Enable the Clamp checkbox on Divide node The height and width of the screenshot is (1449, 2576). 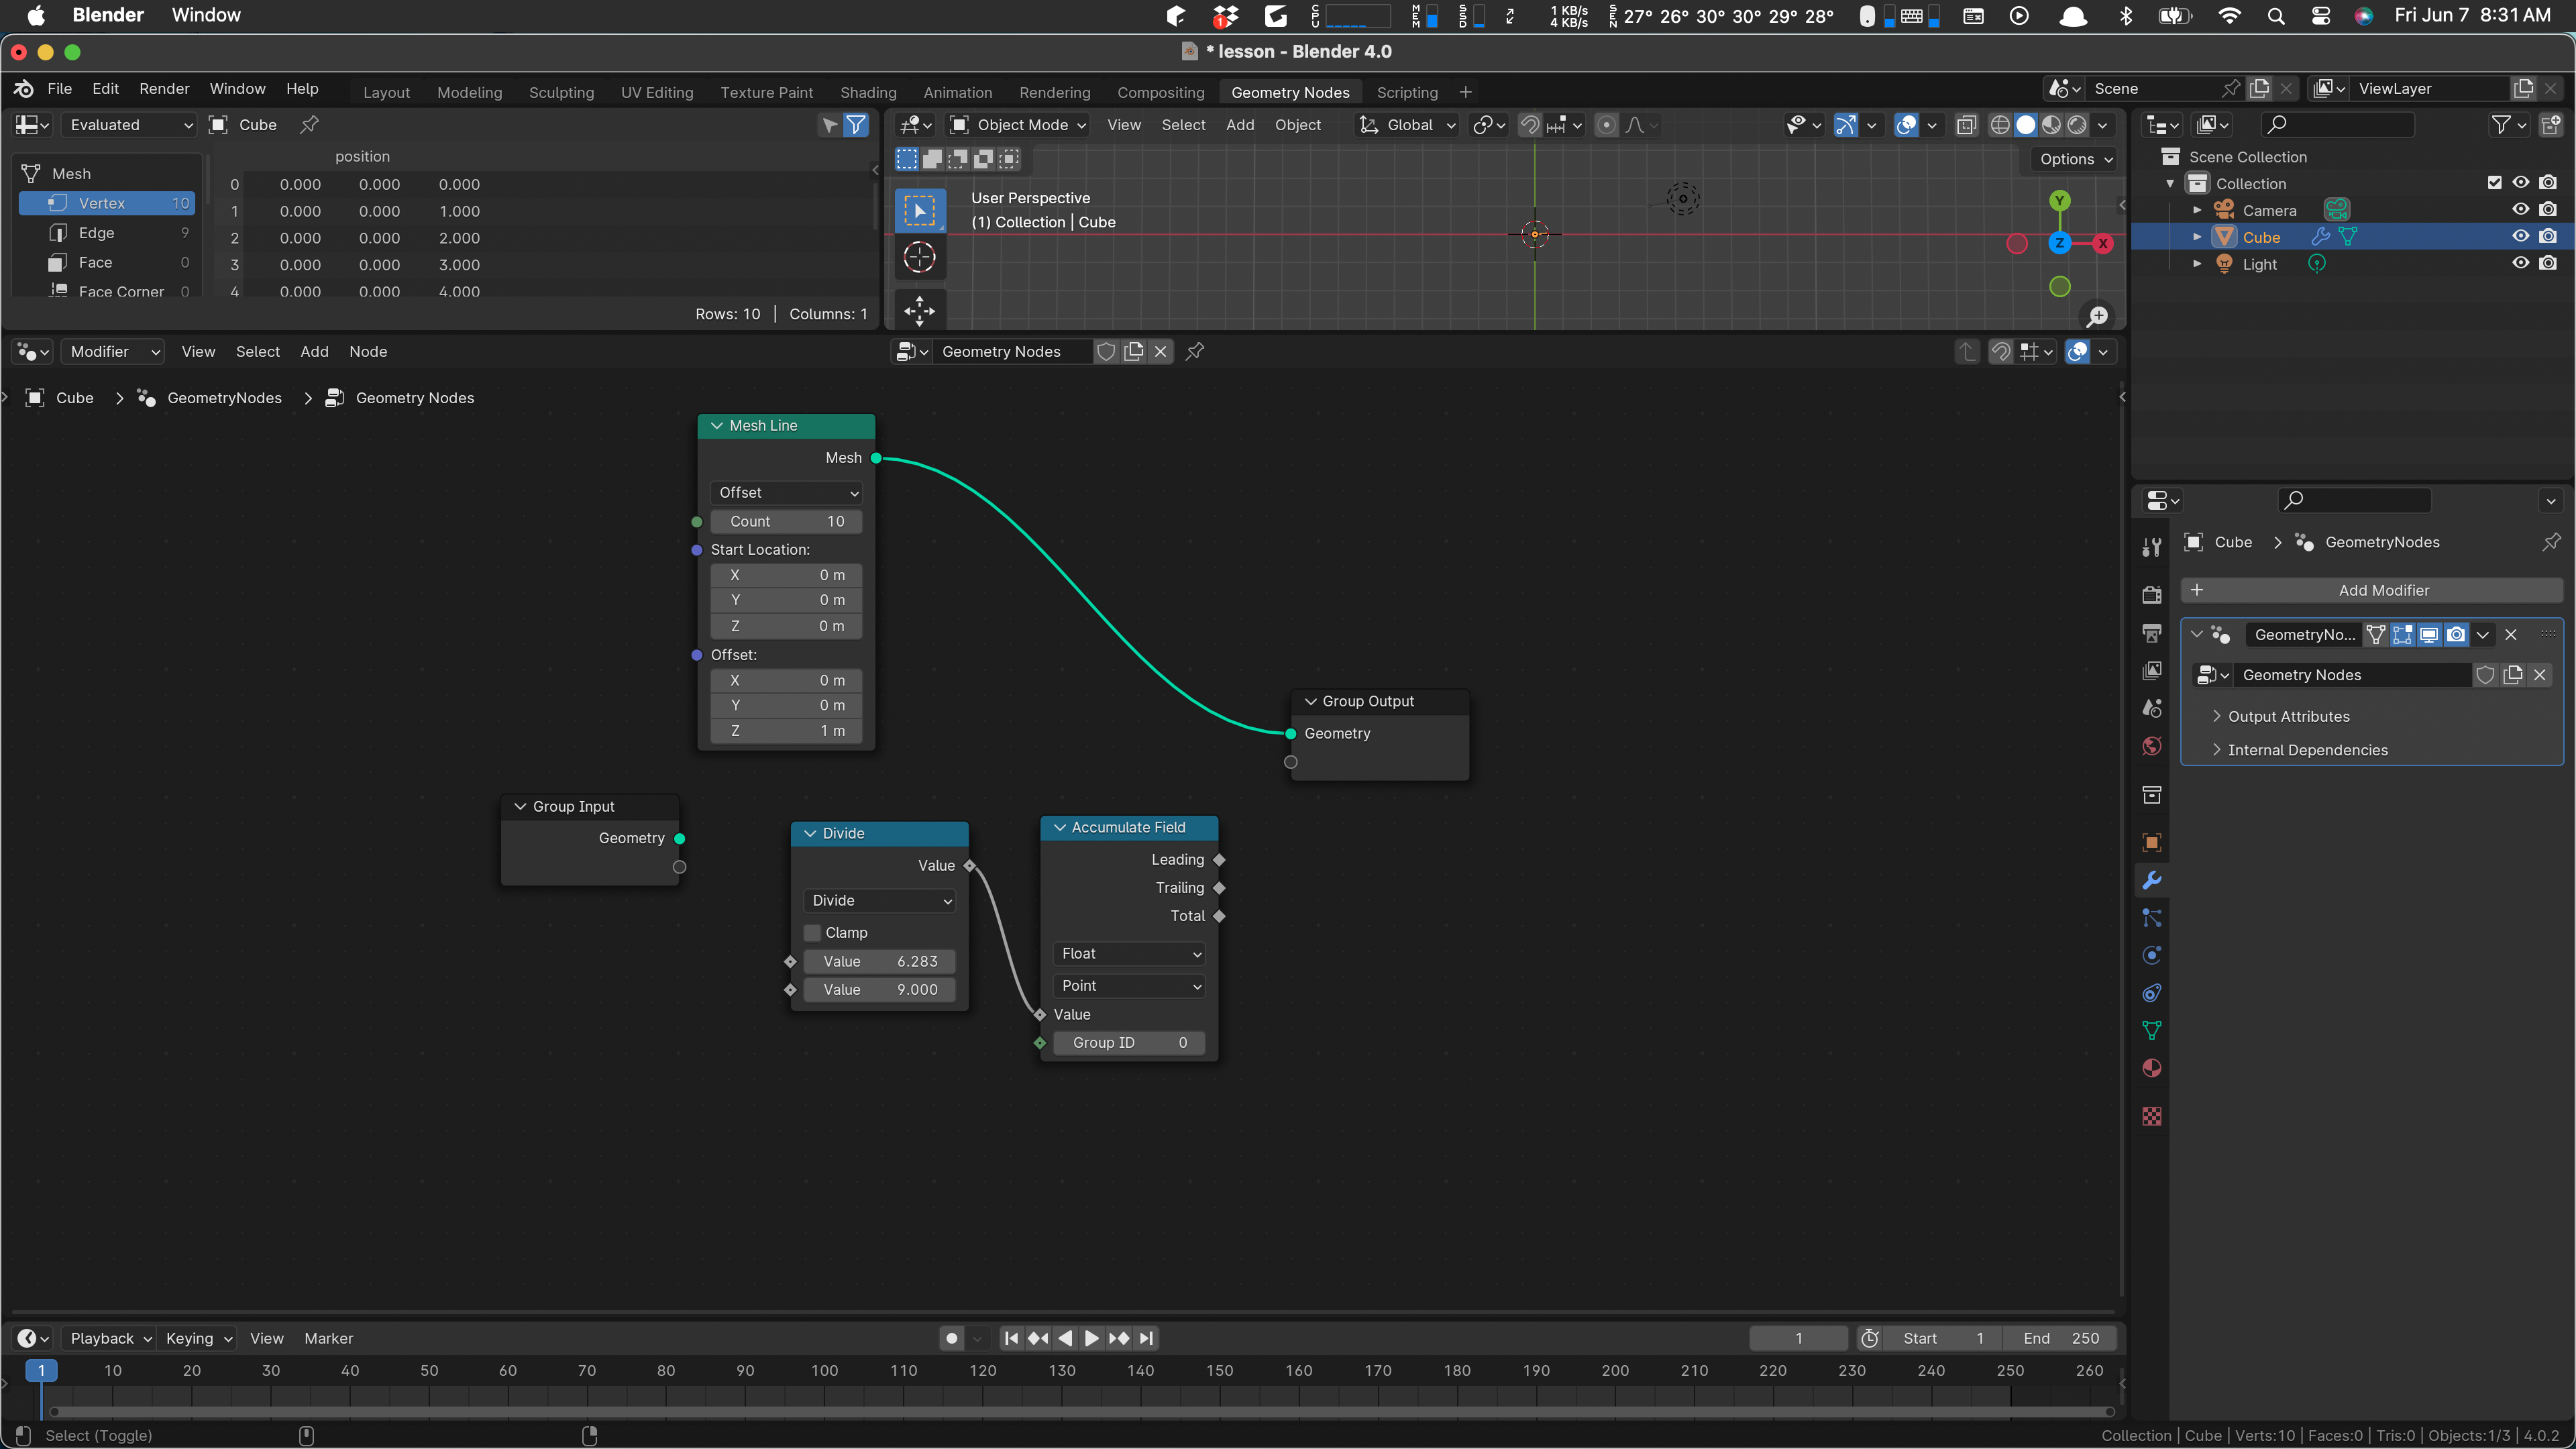click(x=813, y=932)
